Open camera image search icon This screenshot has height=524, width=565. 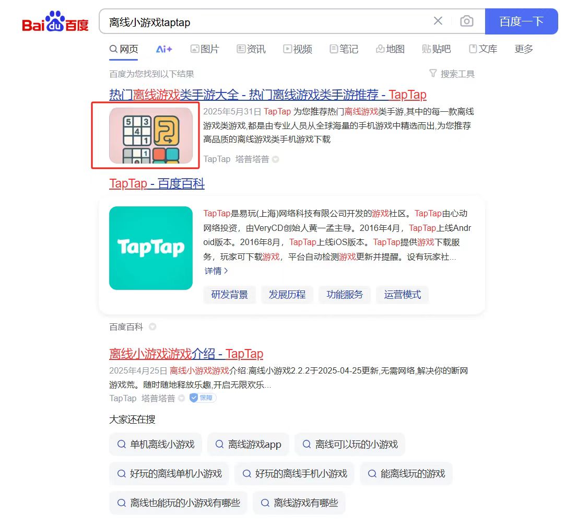click(x=467, y=21)
